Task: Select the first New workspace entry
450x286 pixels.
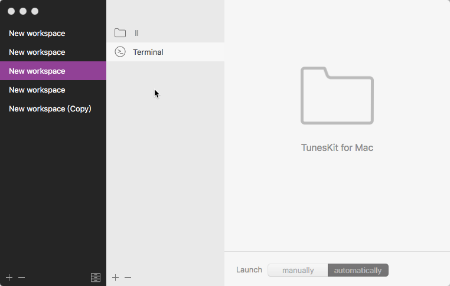Action: point(53,33)
